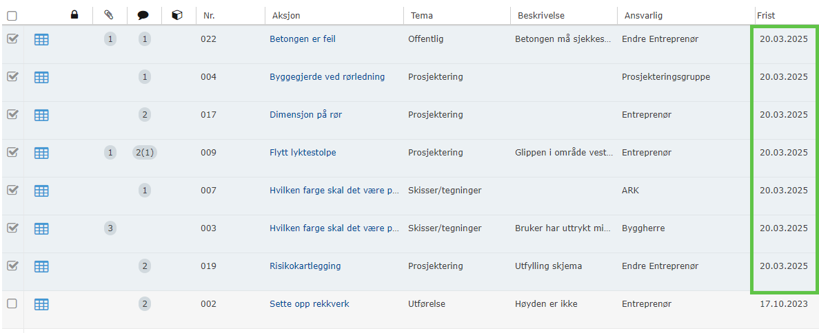Click table icon in Risikokartlegging row
Screen dimensions: 819x333
tap(41, 266)
